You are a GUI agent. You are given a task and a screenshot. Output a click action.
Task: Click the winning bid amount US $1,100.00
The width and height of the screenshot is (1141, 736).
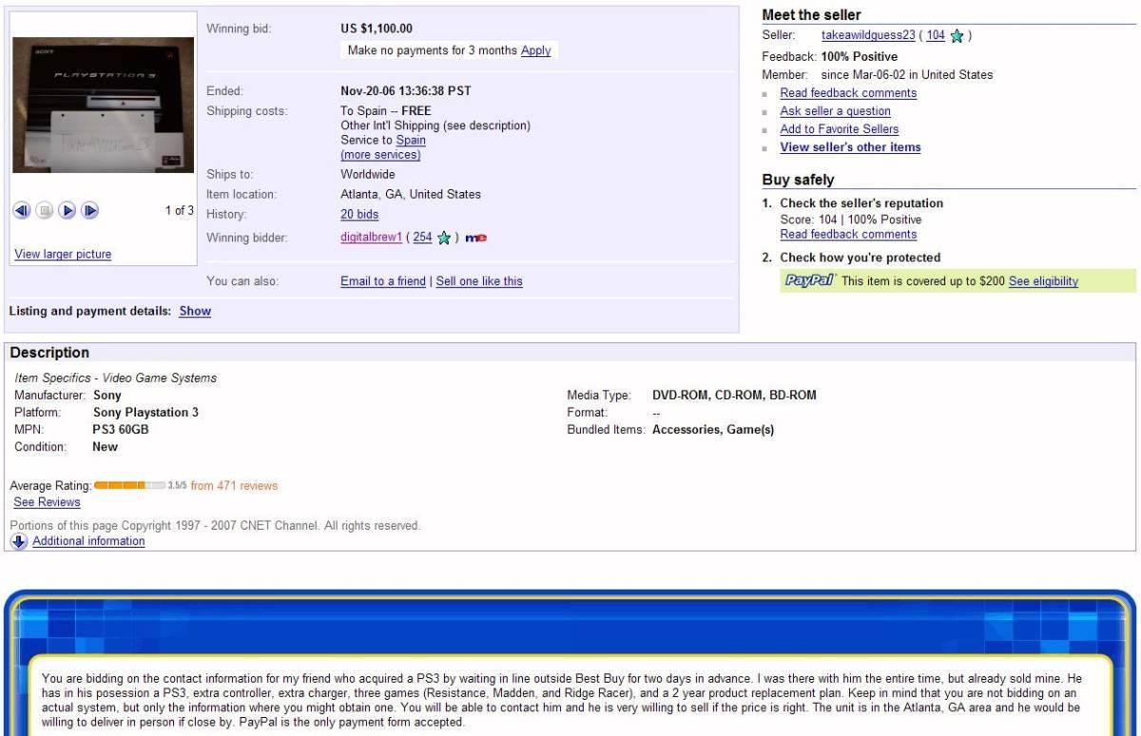click(x=377, y=29)
